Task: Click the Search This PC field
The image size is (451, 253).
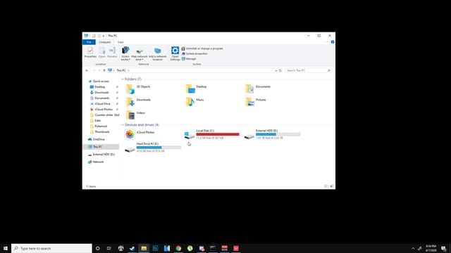Action: click(x=309, y=70)
